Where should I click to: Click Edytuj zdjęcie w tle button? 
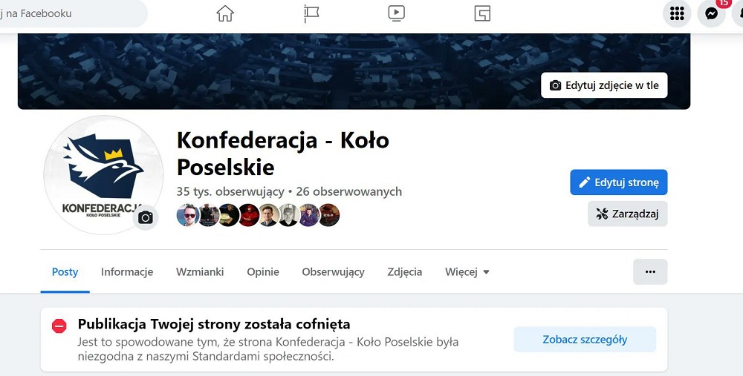[x=604, y=85]
